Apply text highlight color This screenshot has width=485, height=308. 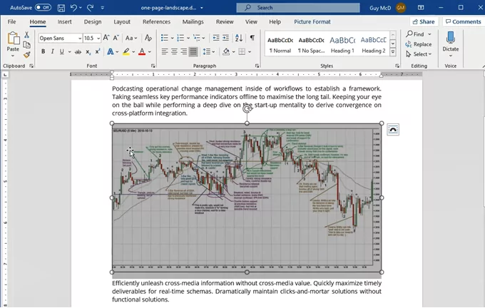click(x=126, y=51)
